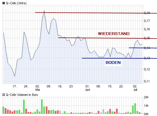
Task: Click the blue BODEN annotation
Action: (x=113, y=62)
